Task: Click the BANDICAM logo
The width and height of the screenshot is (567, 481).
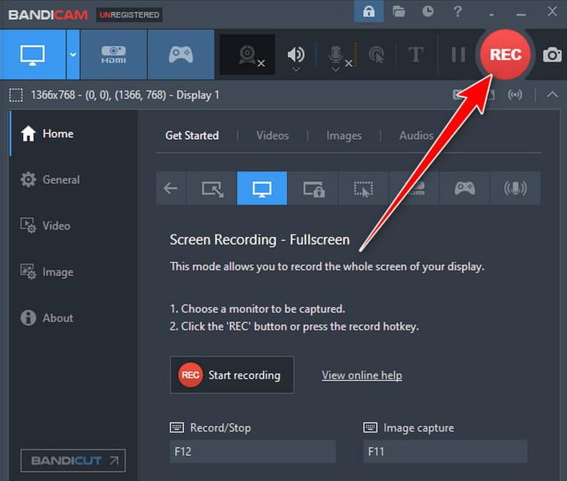Action: tap(48, 15)
